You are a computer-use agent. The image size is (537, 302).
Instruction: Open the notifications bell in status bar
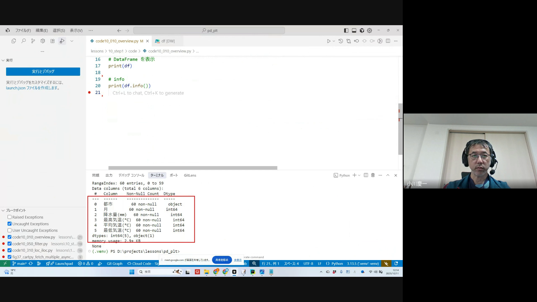tap(396, 263)
